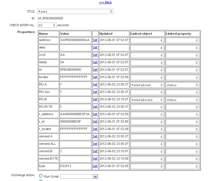The image size is (217, 181).
Task: Click the TITLE input field containing Rele1
Action: pos(75,11)
